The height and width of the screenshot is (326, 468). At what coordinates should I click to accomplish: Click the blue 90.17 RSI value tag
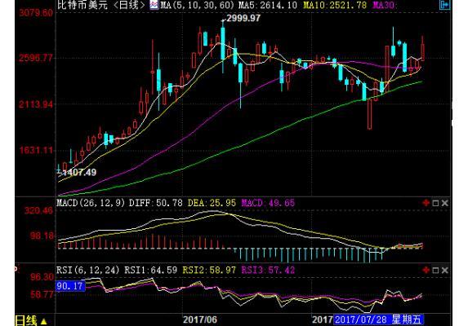pos(70,286)
